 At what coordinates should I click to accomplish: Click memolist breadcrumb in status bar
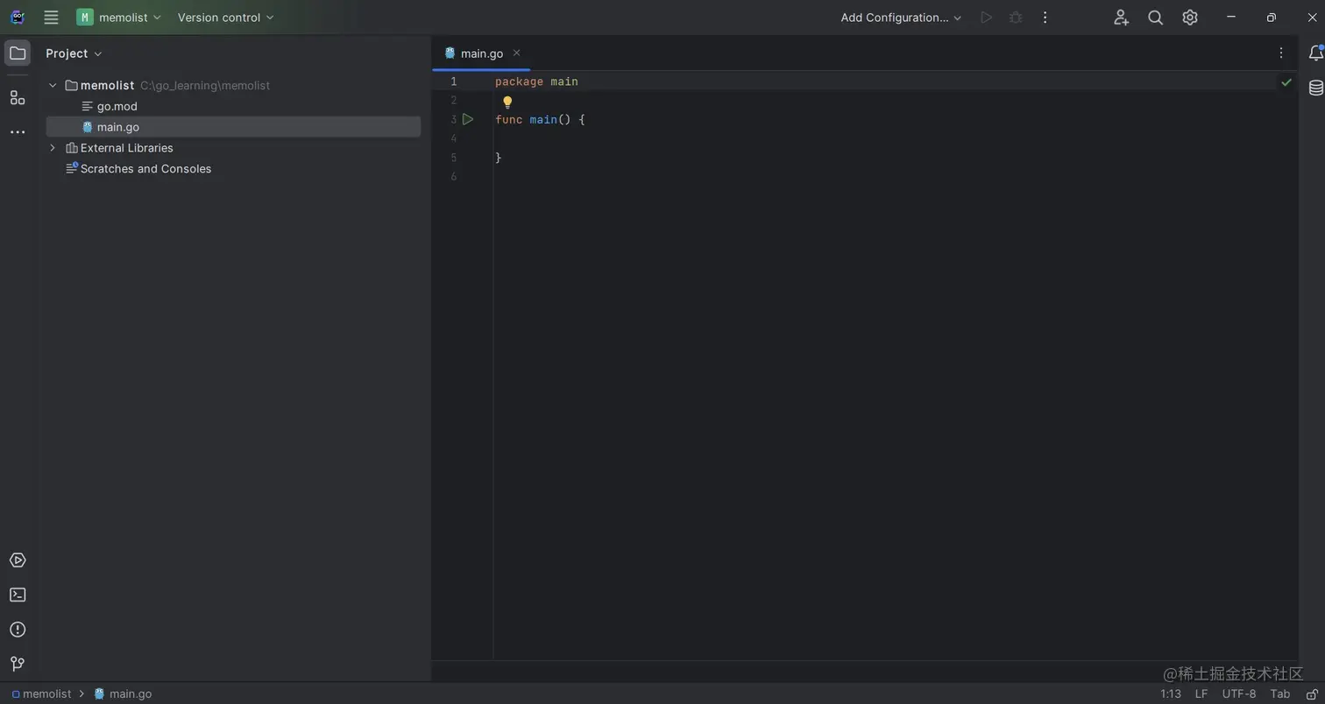tap(41, 693)
